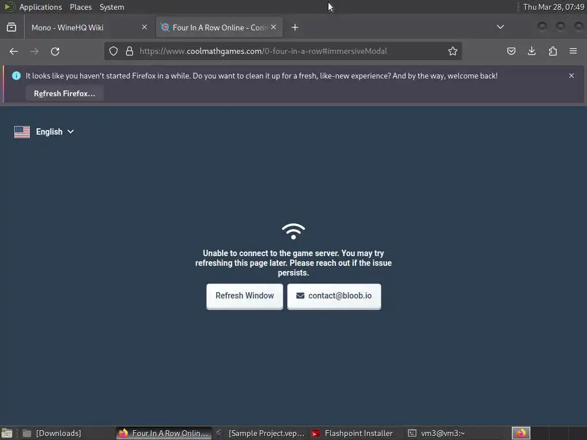
Task: Click the info icon in the notification bar
Action: tap(16, 76)
